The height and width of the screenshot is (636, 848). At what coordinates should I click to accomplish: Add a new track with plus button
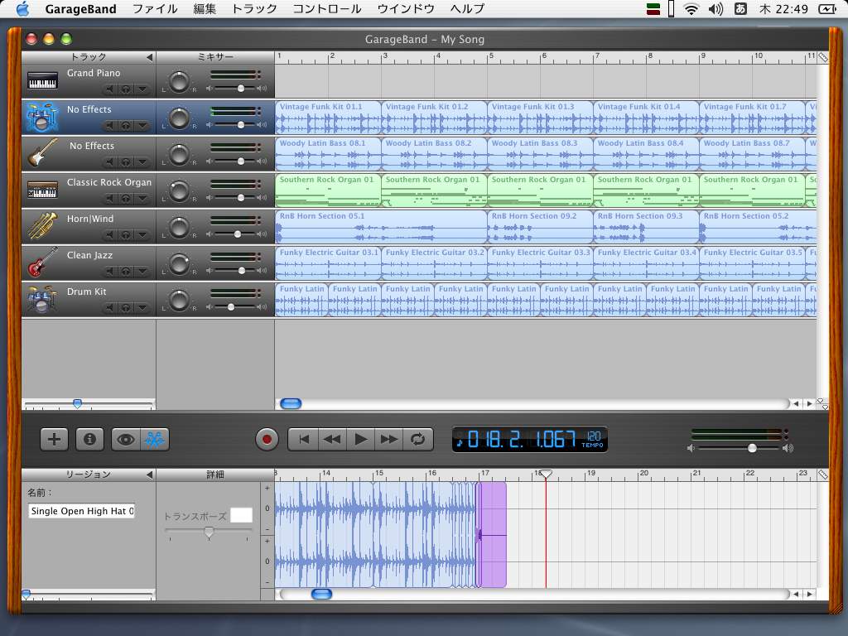tap(54, 440)
